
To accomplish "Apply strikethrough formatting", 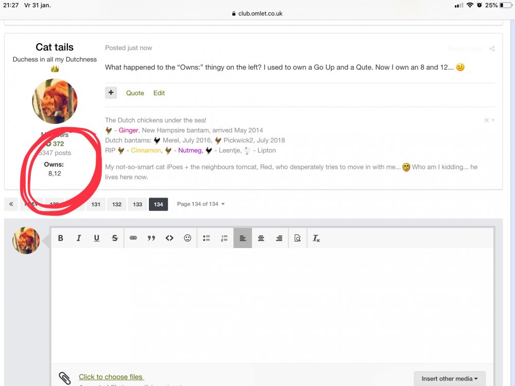I will (114, 238).
